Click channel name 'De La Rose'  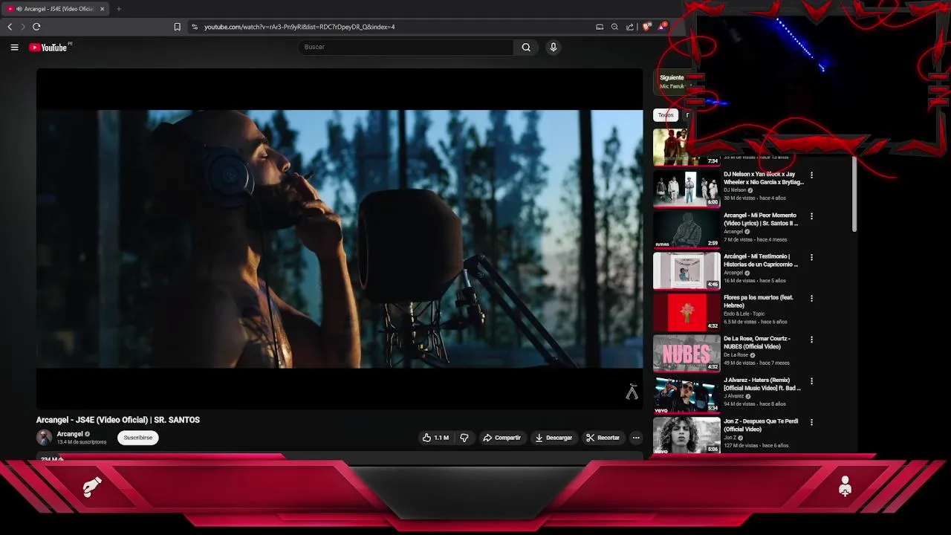(x=736, y=355)
